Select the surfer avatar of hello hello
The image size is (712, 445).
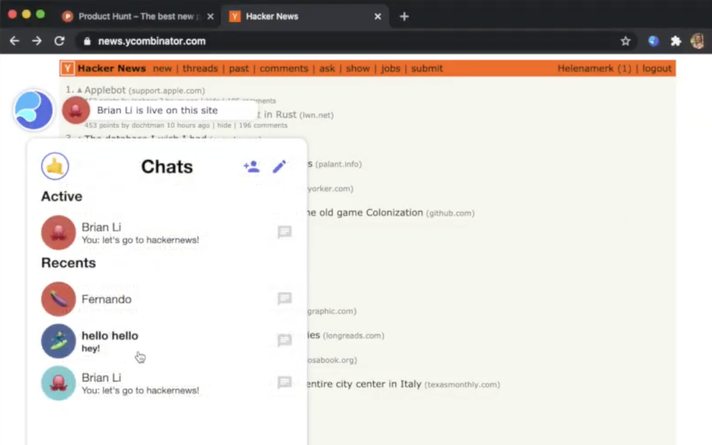pos(58,341)
